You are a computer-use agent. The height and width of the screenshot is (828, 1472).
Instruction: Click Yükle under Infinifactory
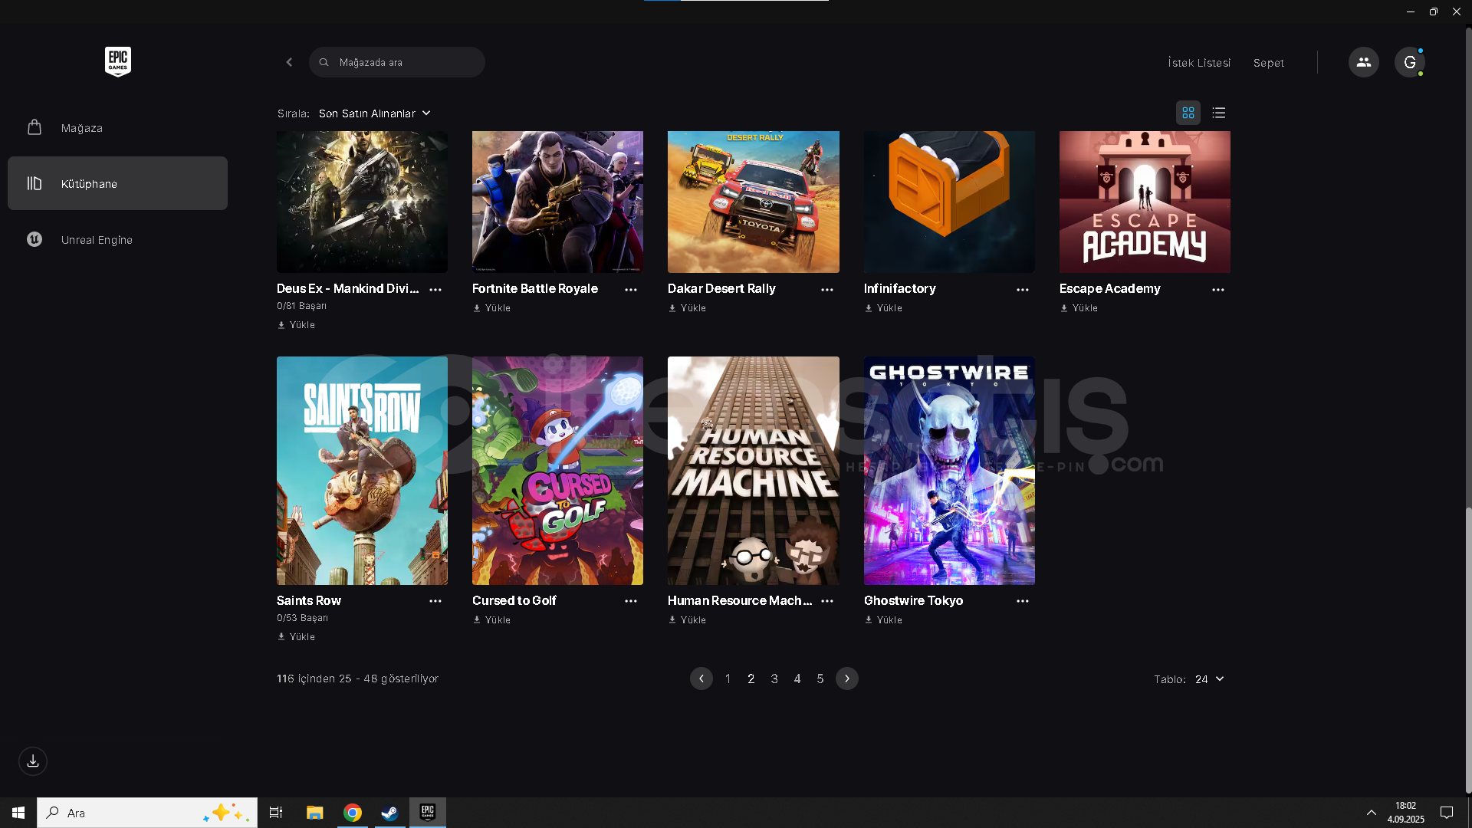point(883,308)
